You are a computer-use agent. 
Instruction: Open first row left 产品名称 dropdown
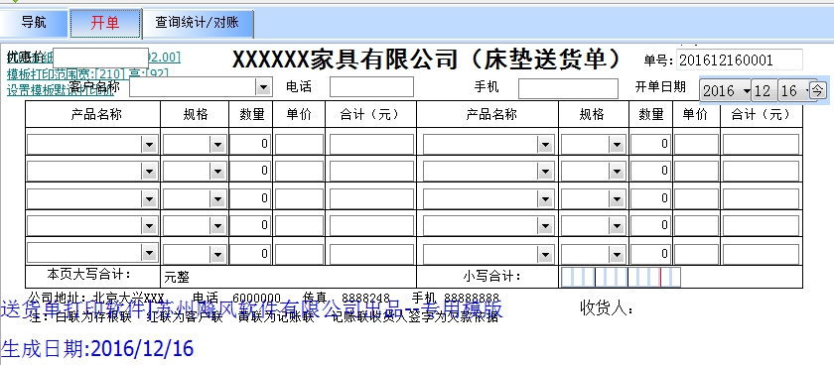click(148, 144)
